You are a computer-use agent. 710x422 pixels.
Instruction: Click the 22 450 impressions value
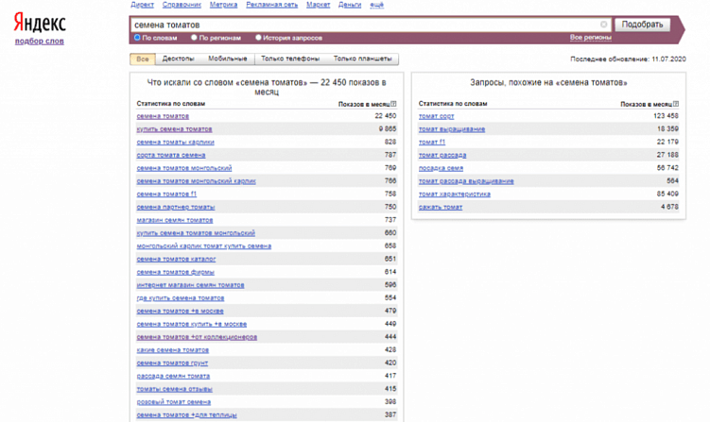coord(386,116)
